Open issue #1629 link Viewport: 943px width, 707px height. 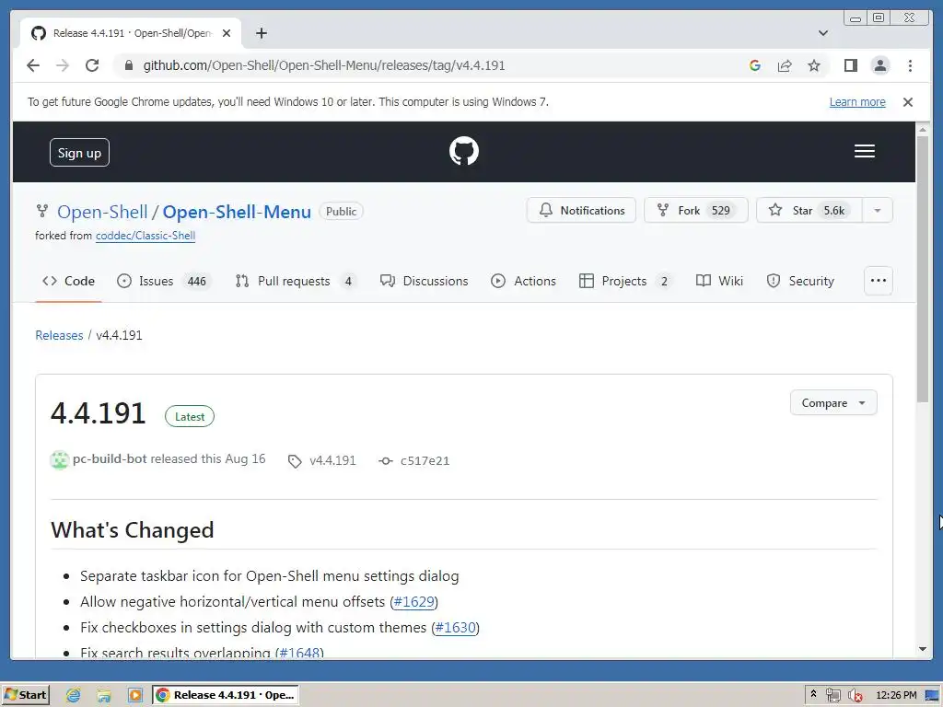pos(413,602)
